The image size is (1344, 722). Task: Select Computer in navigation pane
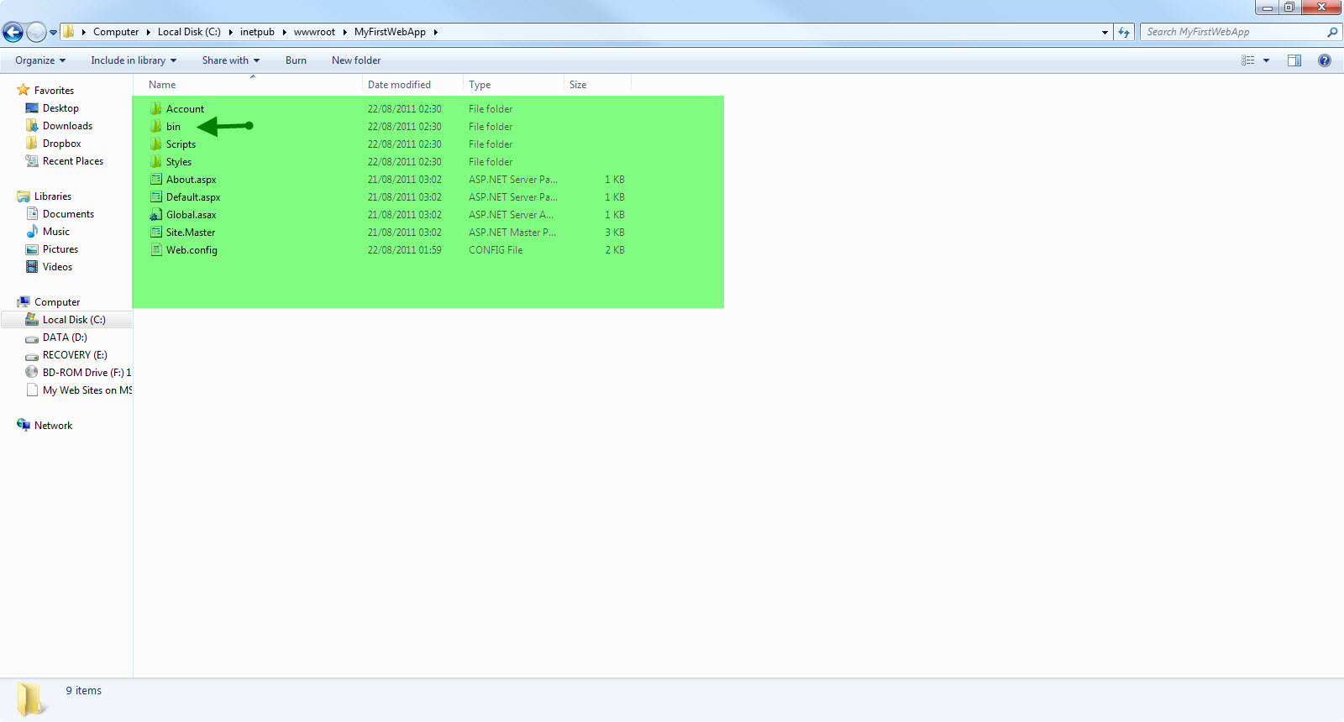click(57, 302)
